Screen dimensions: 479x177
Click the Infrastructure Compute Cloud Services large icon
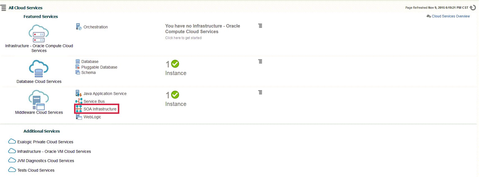[x=39, y=33]
